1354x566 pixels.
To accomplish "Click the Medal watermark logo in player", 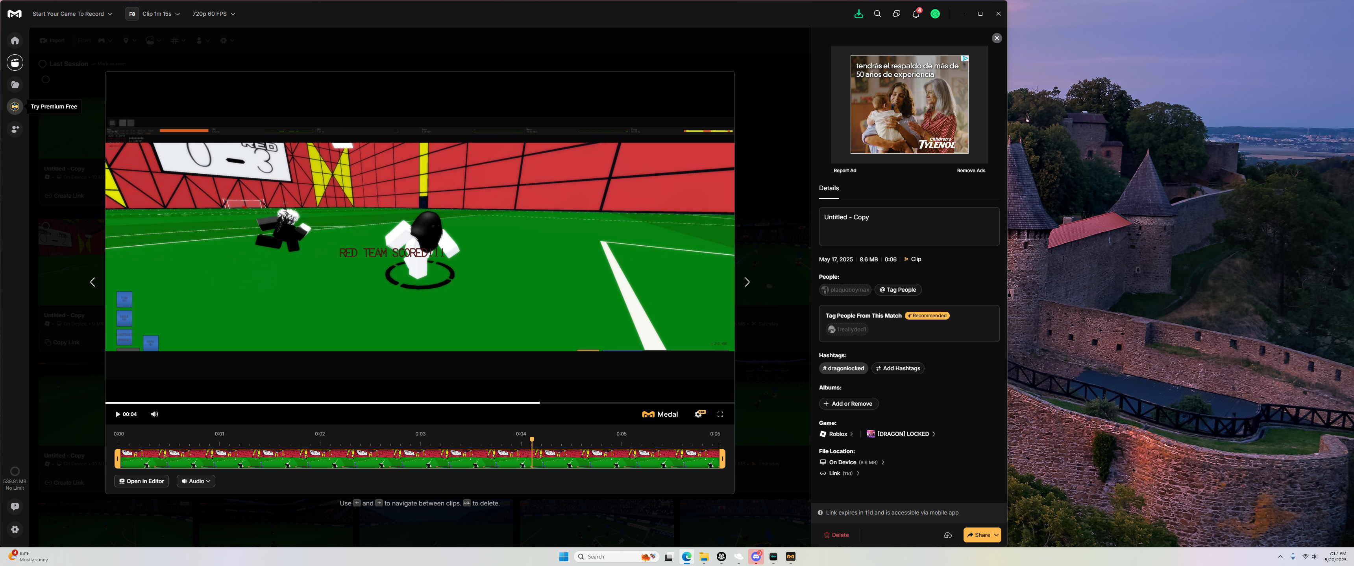I will (660, 414).
